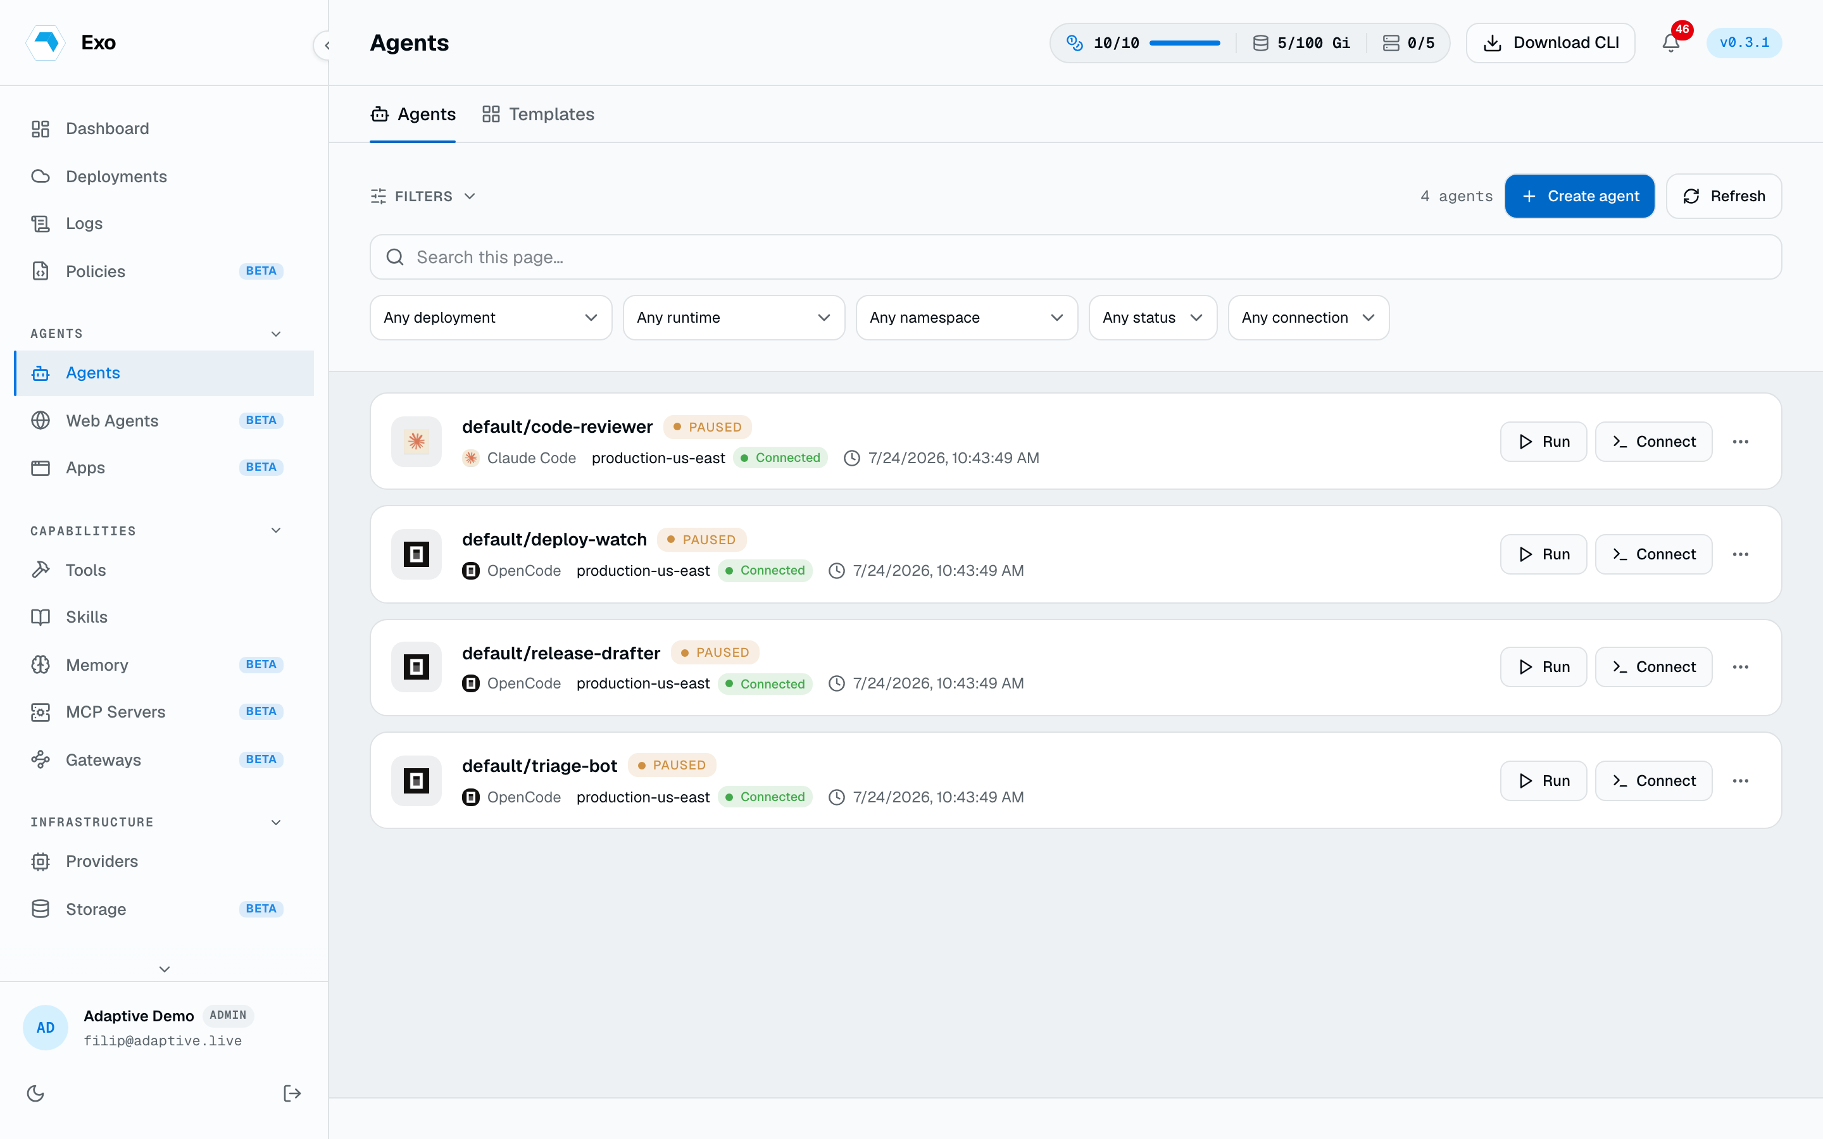Open Policies in the sidebar

(164, 271)
